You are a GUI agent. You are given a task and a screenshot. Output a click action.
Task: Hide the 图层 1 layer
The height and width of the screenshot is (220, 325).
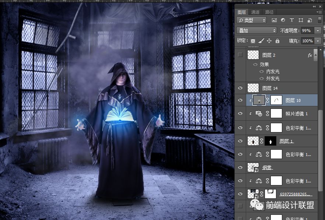[x=240, y=141]
